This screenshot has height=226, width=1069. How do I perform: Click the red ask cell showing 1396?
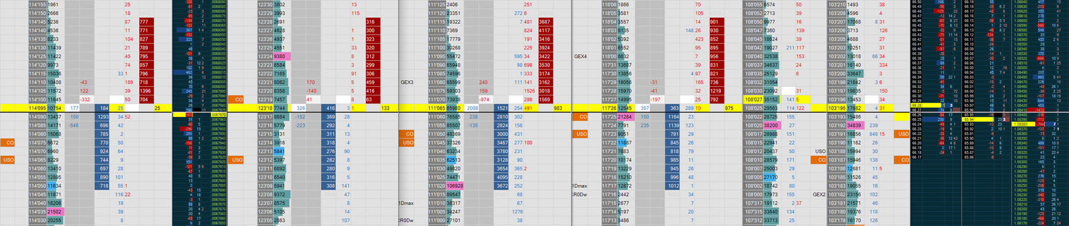(146, 91)
